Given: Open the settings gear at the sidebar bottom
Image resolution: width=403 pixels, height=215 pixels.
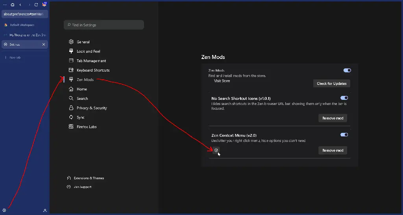Looking at the screenshot, I should pos(4,210).
